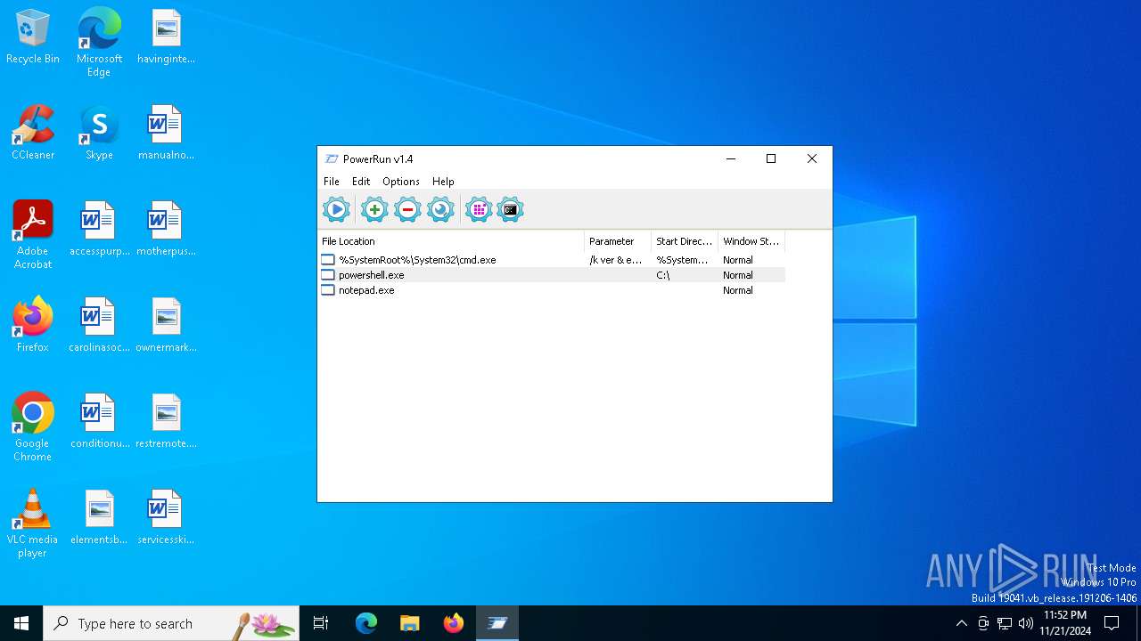Select the Adobe Acrobat desktop shortcut
1141x641 pixels.
[x=33, y=235]
